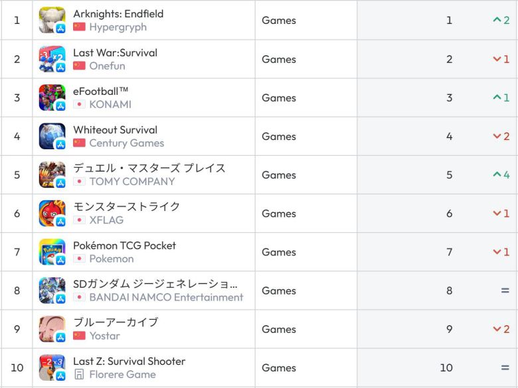Viewport: 518px width, 388px height.
Task: Open the Pokémon TCG Pocket title link
Action: pos(124,245)
